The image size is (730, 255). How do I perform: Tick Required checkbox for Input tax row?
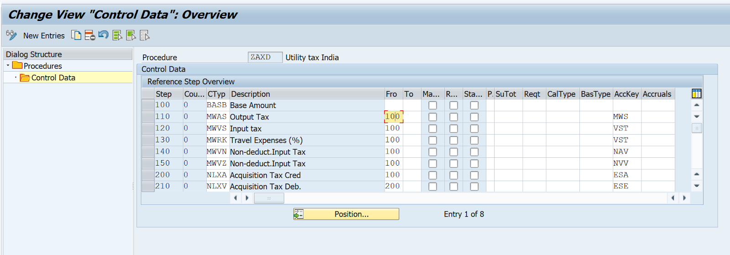(x=454, y=129)
